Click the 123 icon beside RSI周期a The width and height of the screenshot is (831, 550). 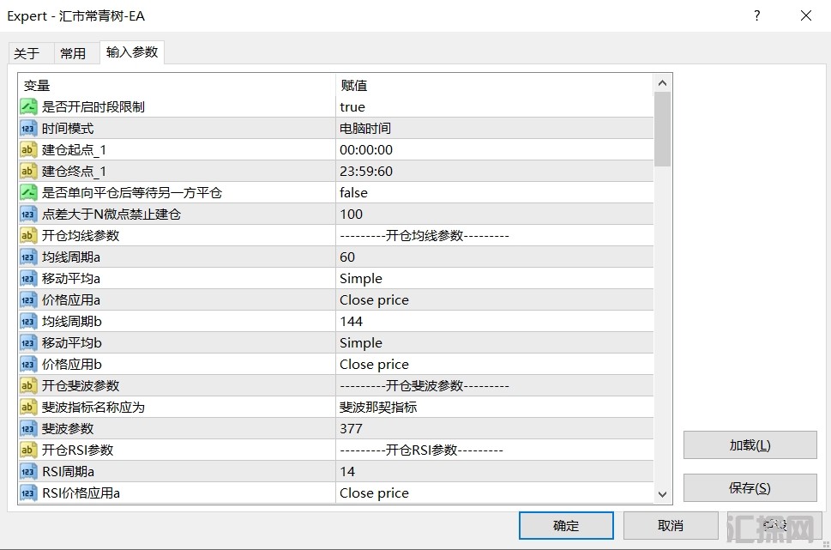tap(28, 472)
